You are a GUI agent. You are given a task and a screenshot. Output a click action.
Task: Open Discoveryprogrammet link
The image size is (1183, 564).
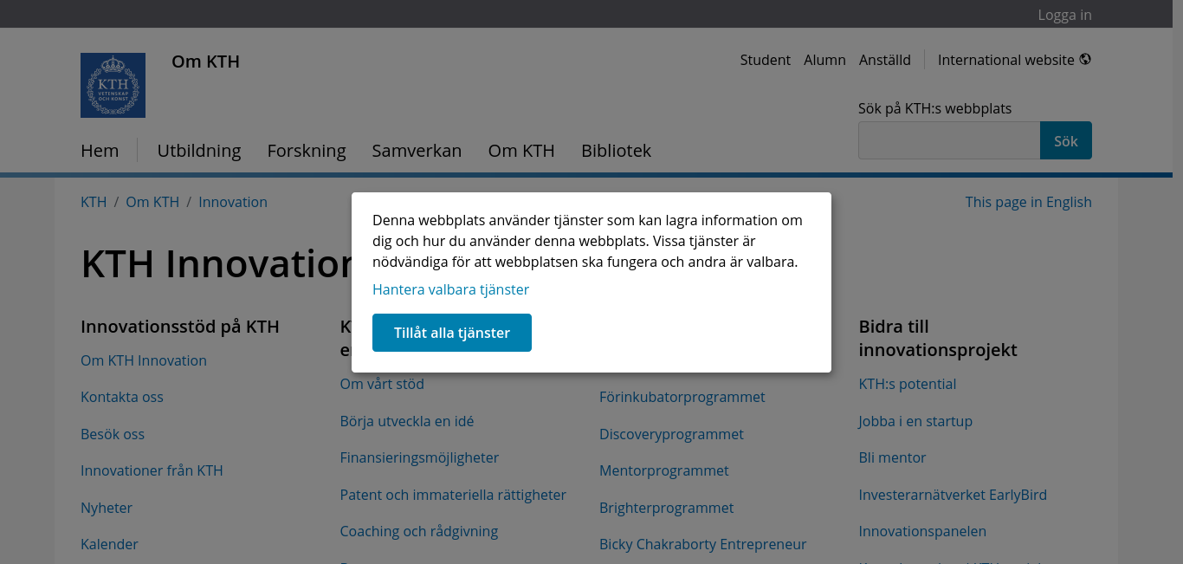coord(671,434)
